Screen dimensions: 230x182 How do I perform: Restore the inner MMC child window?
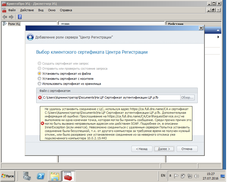[213, 10]
